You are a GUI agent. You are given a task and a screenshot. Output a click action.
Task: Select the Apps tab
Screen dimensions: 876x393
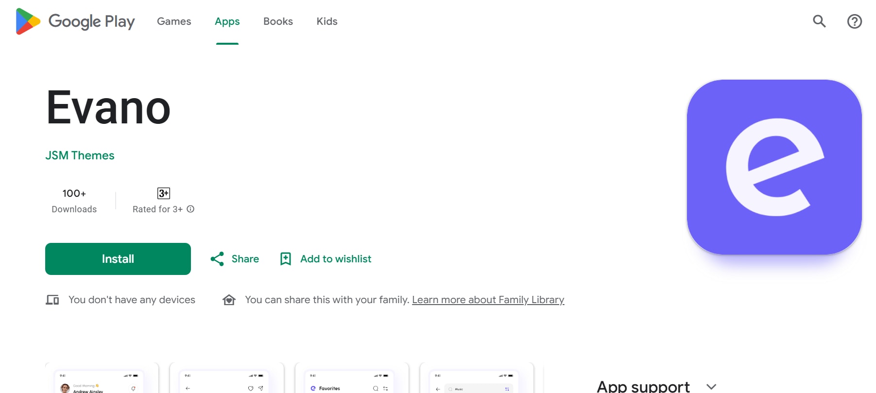(227, 21)
